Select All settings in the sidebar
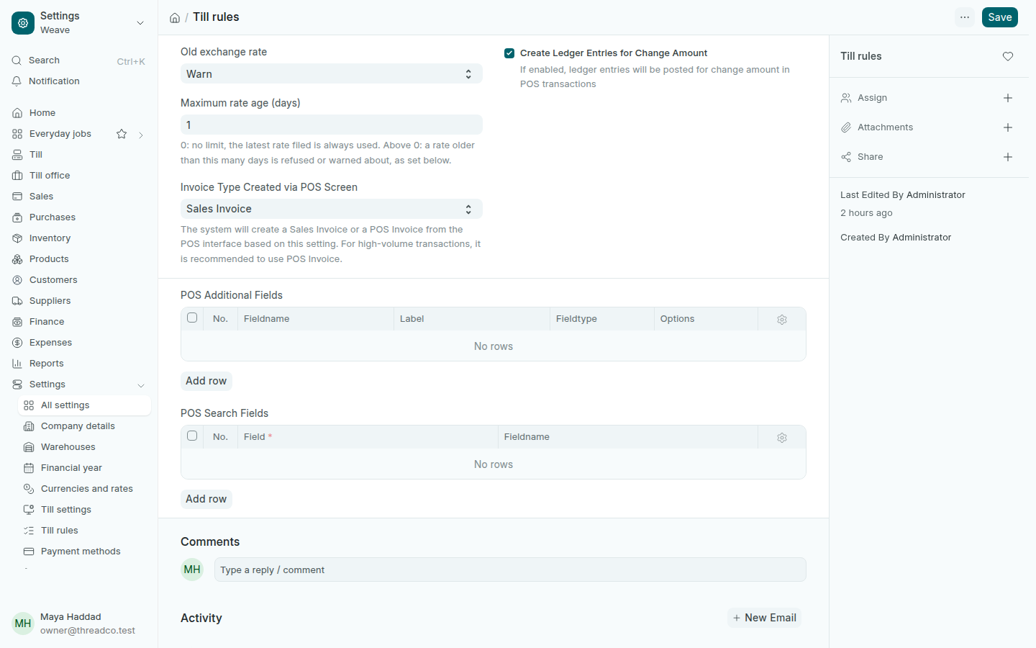Image resolution: width=1036 pixels, height=648 pixels. [x=85, y=405]
